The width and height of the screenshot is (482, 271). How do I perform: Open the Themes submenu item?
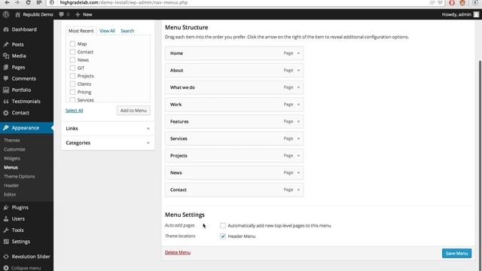[x=12, y=141]
